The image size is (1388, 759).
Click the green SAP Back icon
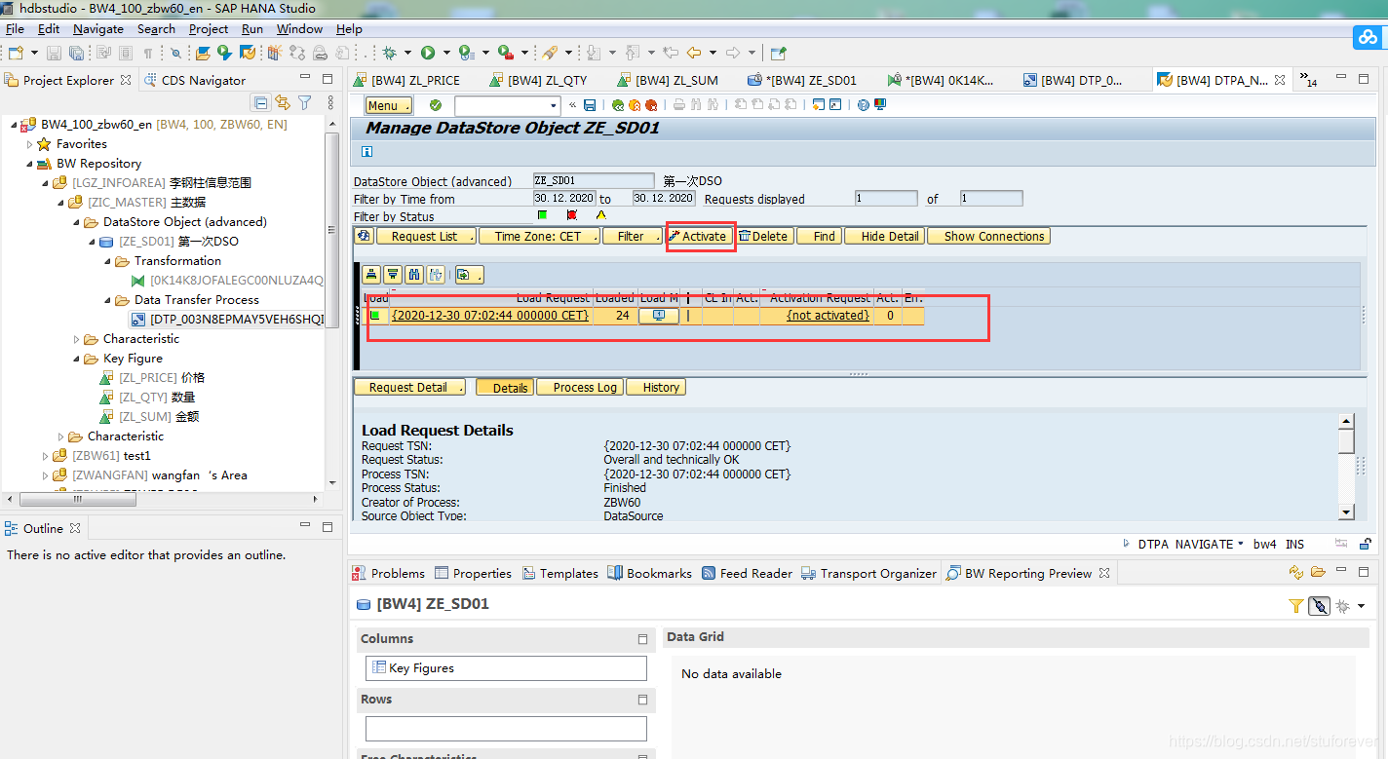pyautogui.click(x=618, y=105)
